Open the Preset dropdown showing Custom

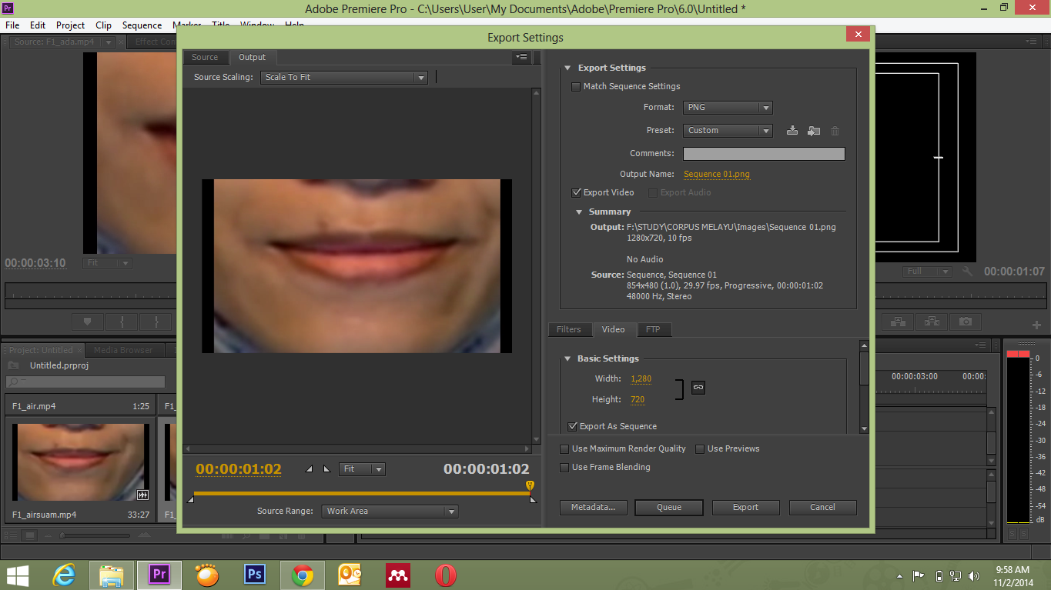click(x=728, y=131)
